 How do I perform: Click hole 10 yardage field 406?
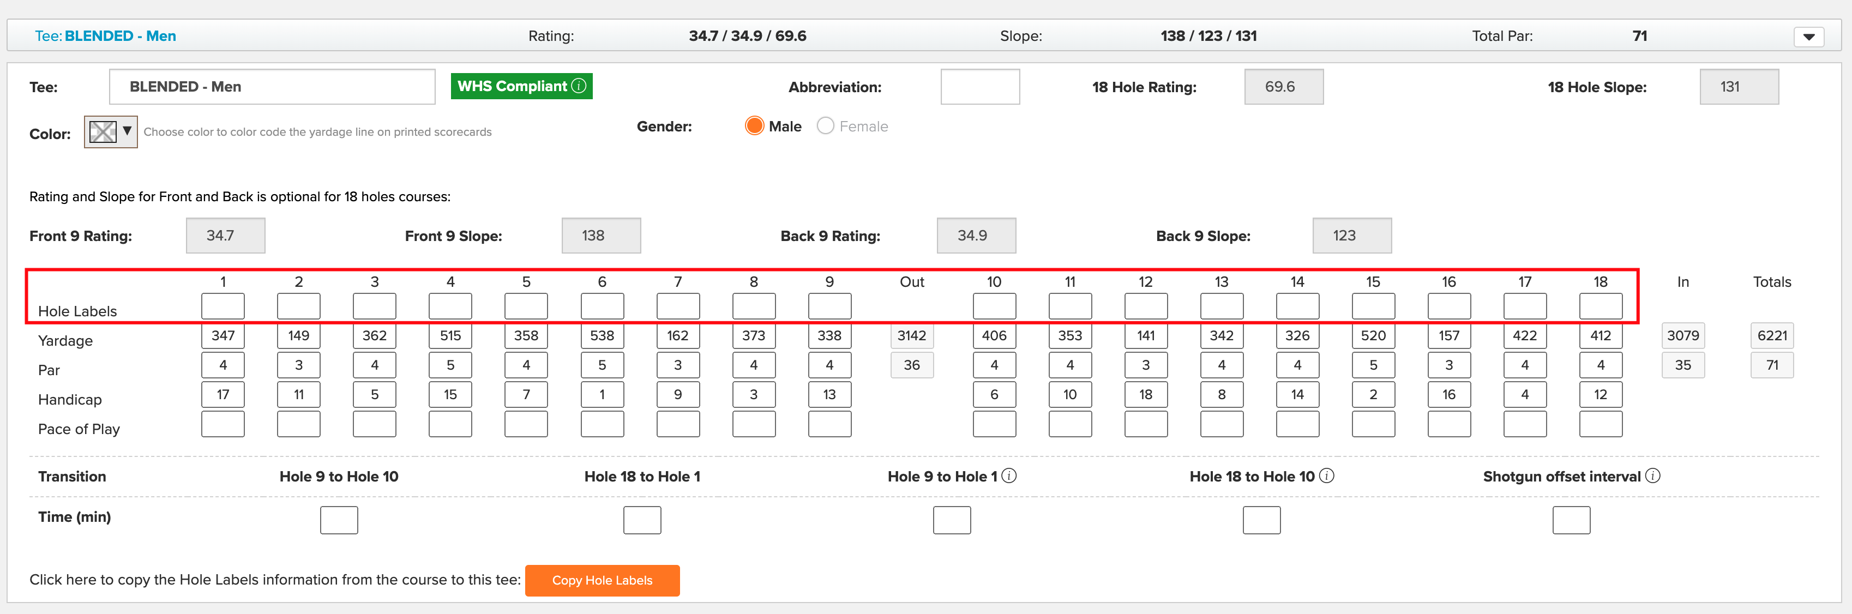tap(994, 336)
